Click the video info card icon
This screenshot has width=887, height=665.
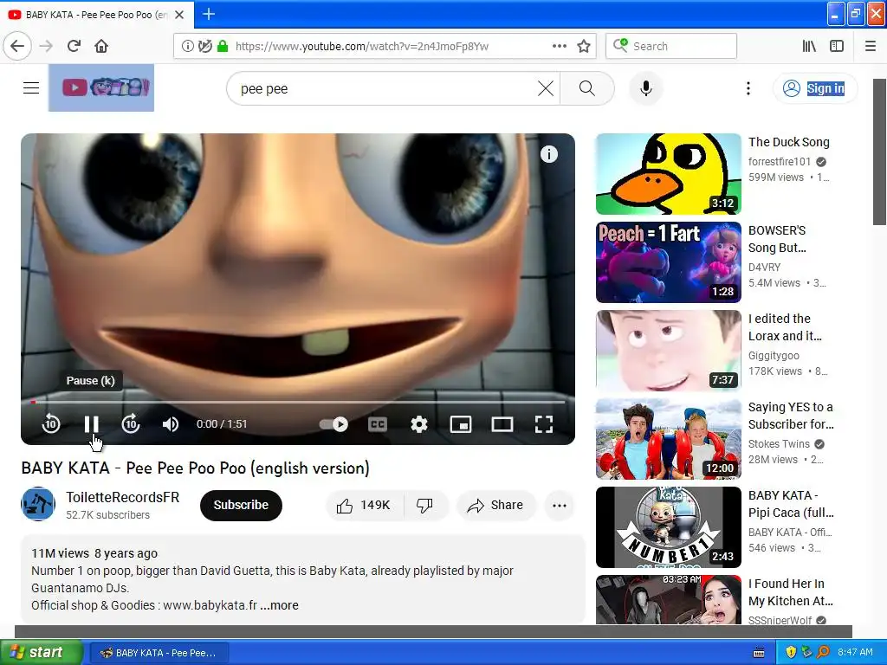click(548, 154)
